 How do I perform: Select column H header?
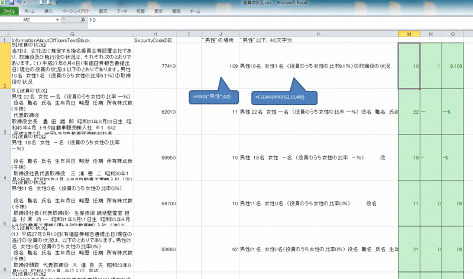pyautogui.click(x=155, y=34)
